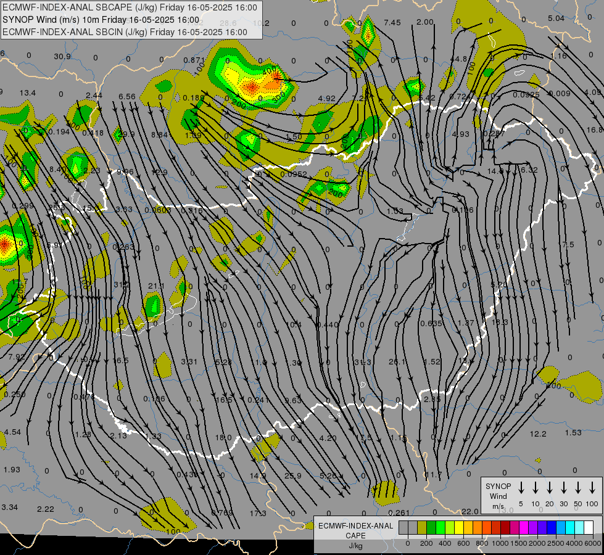Screen dimensions: 604x555
Task: Click the map value '0.635'
Action: 431,324
